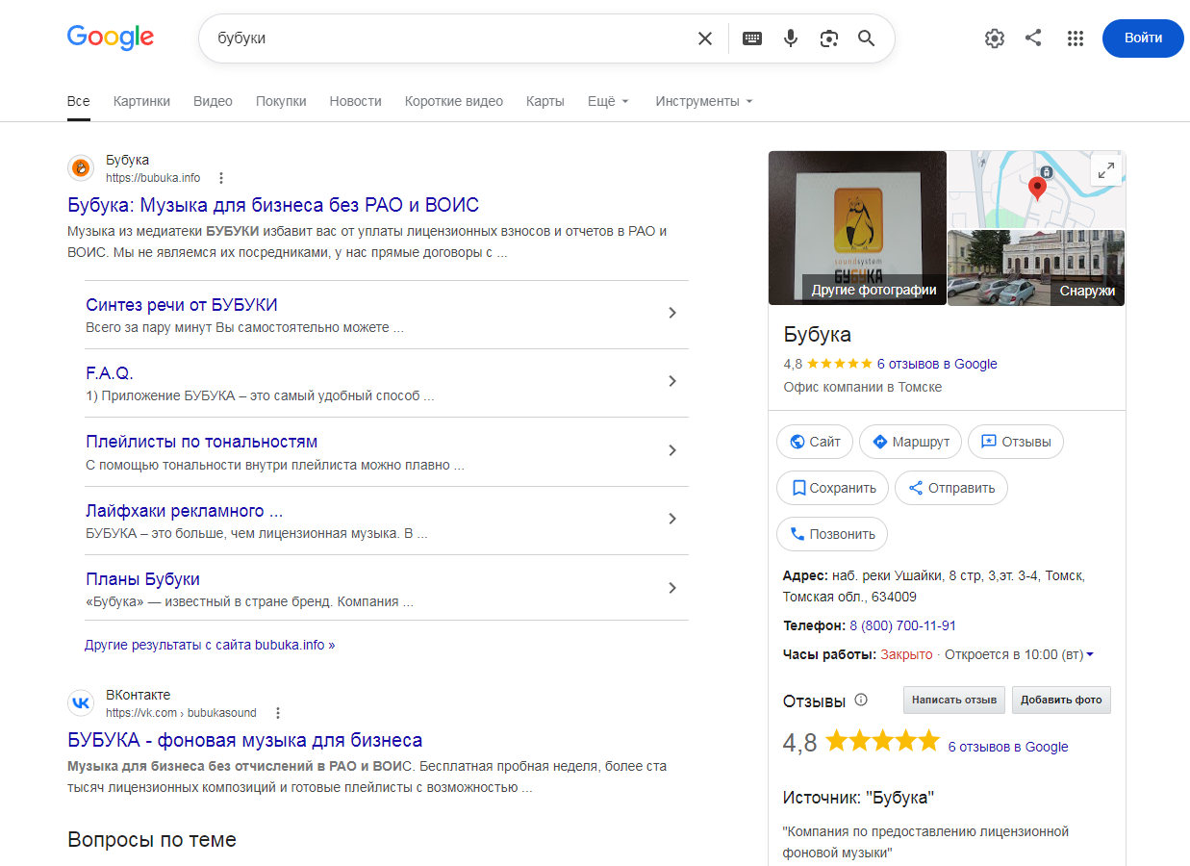Open Другие фотографии thumbnail
Screen dimensions: 1190x866
pos(857,228)
